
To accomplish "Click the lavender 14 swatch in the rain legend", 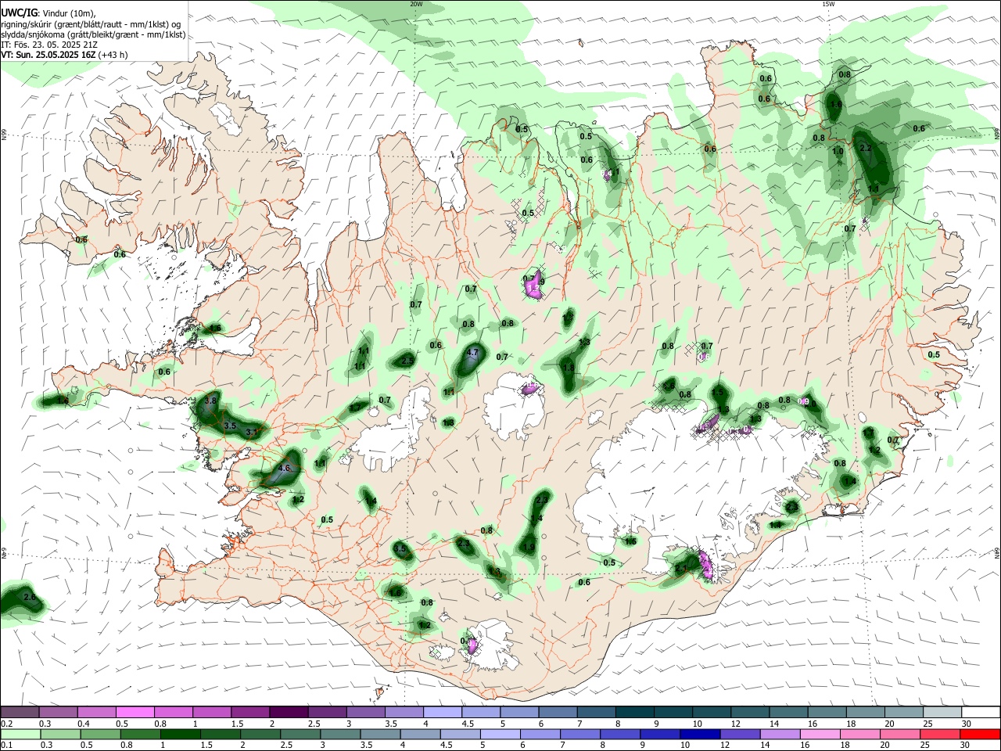I will pos(780,735).
